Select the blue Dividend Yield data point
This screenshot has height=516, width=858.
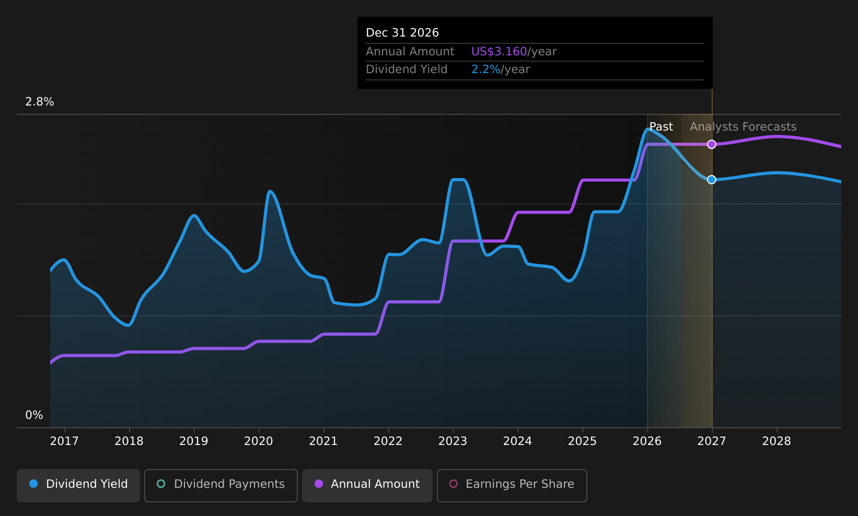click(712, 180)
